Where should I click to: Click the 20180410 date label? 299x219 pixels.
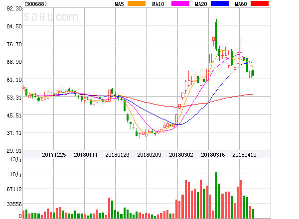tap(244, 155)
